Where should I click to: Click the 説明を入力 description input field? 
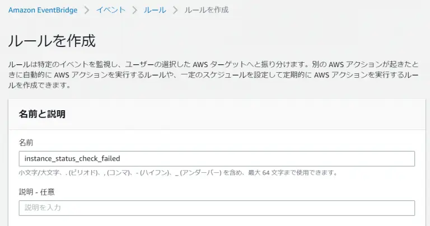(217, 208)
